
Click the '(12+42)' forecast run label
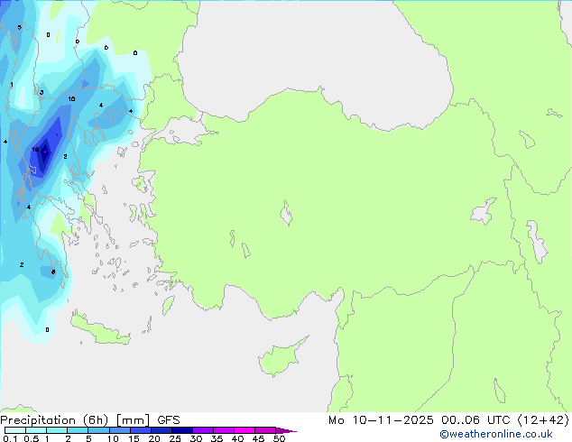coord(543,420)
